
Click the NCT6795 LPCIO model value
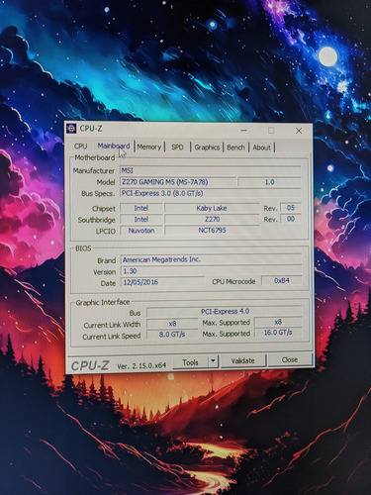point(212,231)
